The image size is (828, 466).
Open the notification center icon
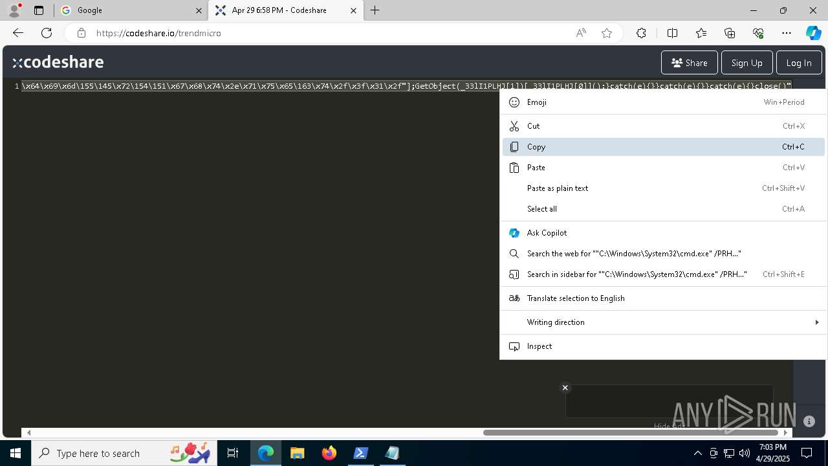807,453
